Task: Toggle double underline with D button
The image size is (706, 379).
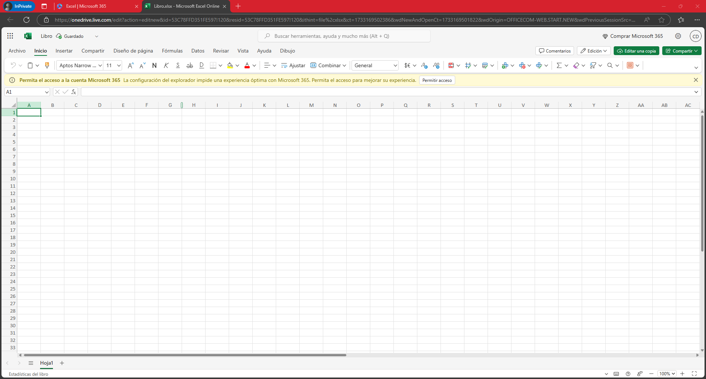Action: [x=202, y=65]
